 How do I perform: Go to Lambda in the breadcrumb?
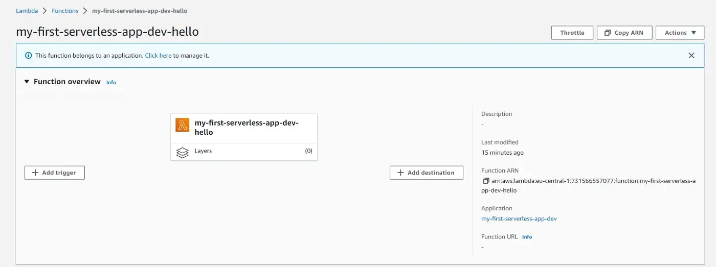coord(27,11)
